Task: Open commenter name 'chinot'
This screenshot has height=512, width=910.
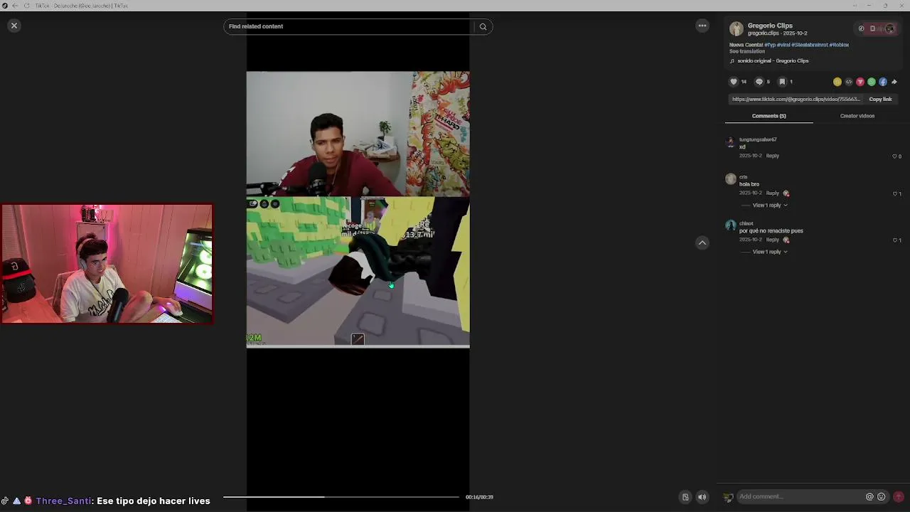Action: (746, 223)
